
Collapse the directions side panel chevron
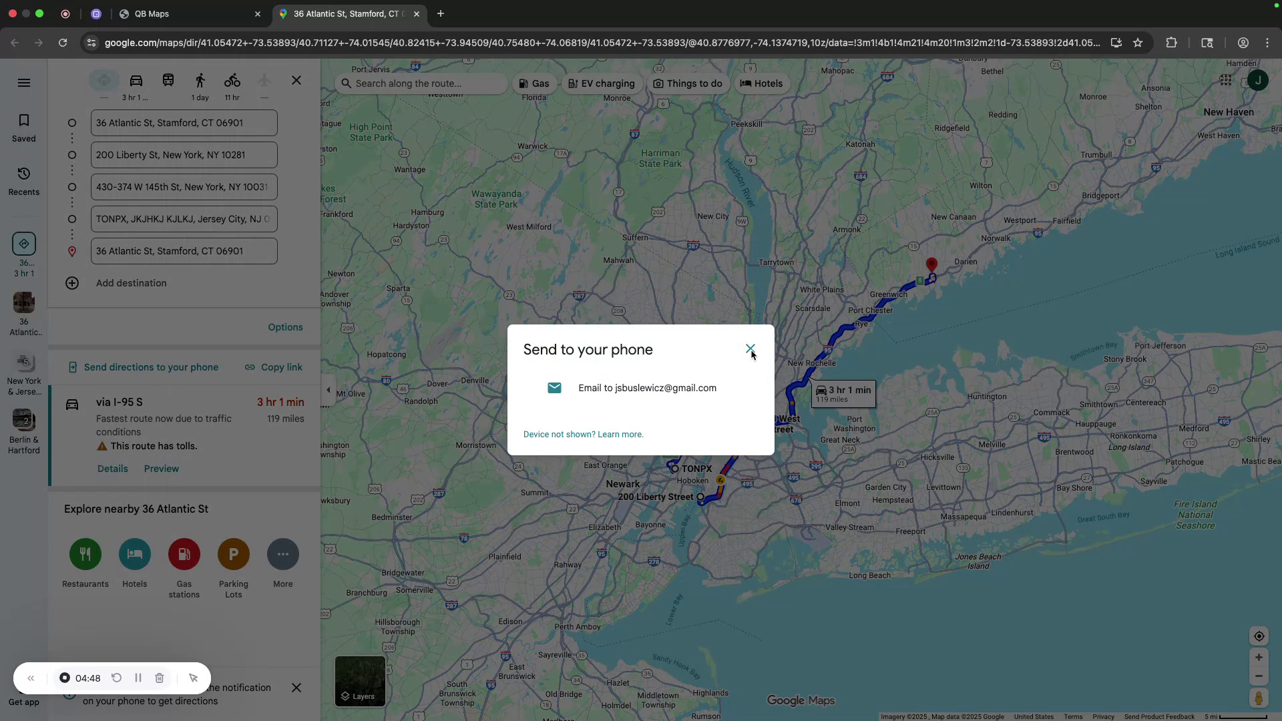click(328, 389)
